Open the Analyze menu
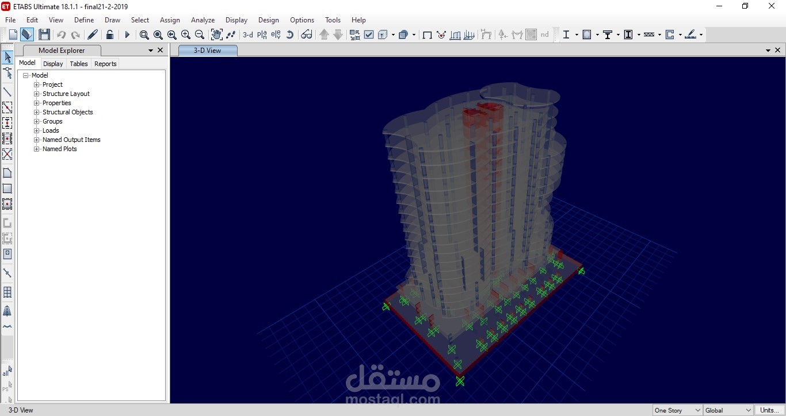 coord(203,20)
